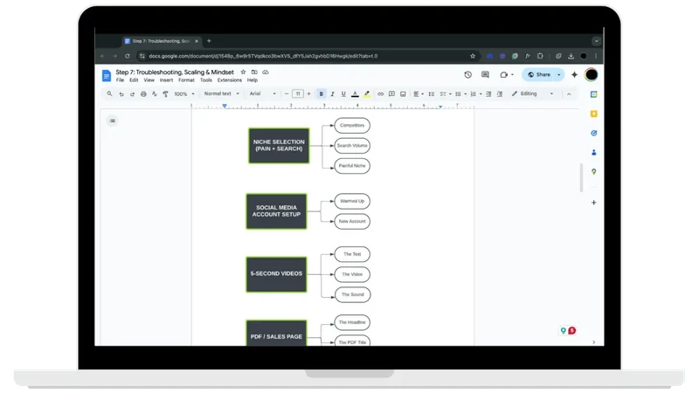Image resolution: width=699 pixels, height=393 pixels.
Task: Get add-ons with plus icon
Action: [594, 203]
